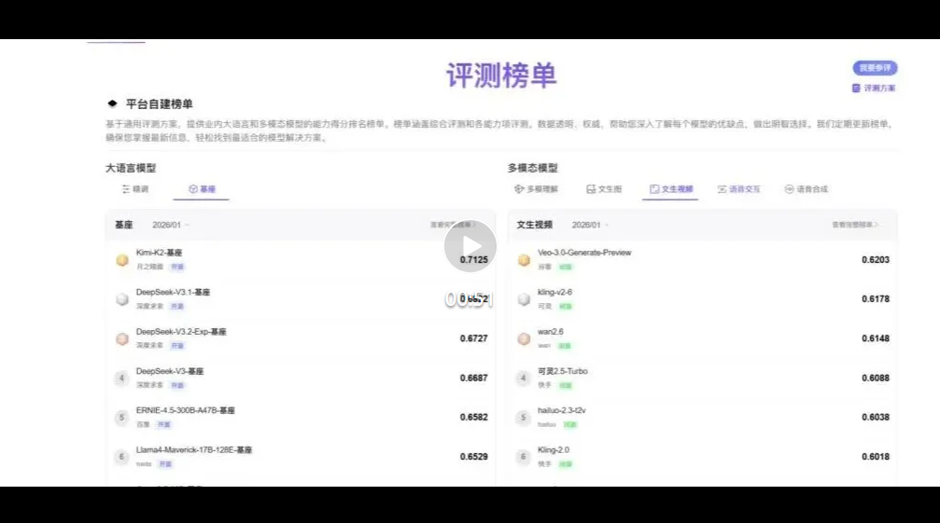940x523 pixels.
Task: Click the cube icon on 基座 tab
Action: (193, 189)
